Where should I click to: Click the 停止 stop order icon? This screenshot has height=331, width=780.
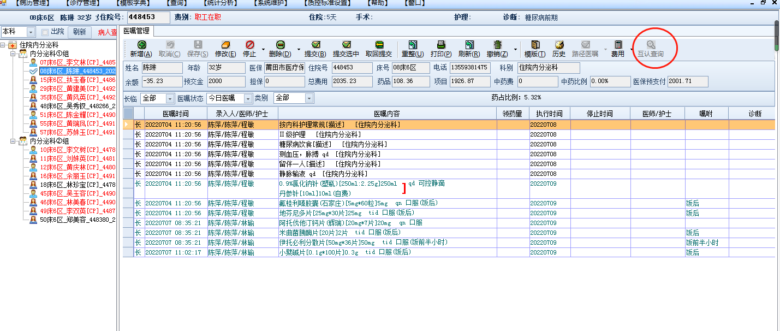point(249,44)
